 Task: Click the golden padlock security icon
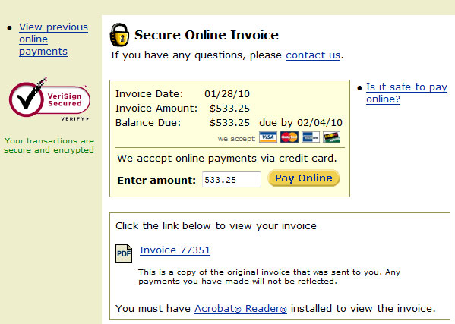pyautogui.click(x=119, y=35)
